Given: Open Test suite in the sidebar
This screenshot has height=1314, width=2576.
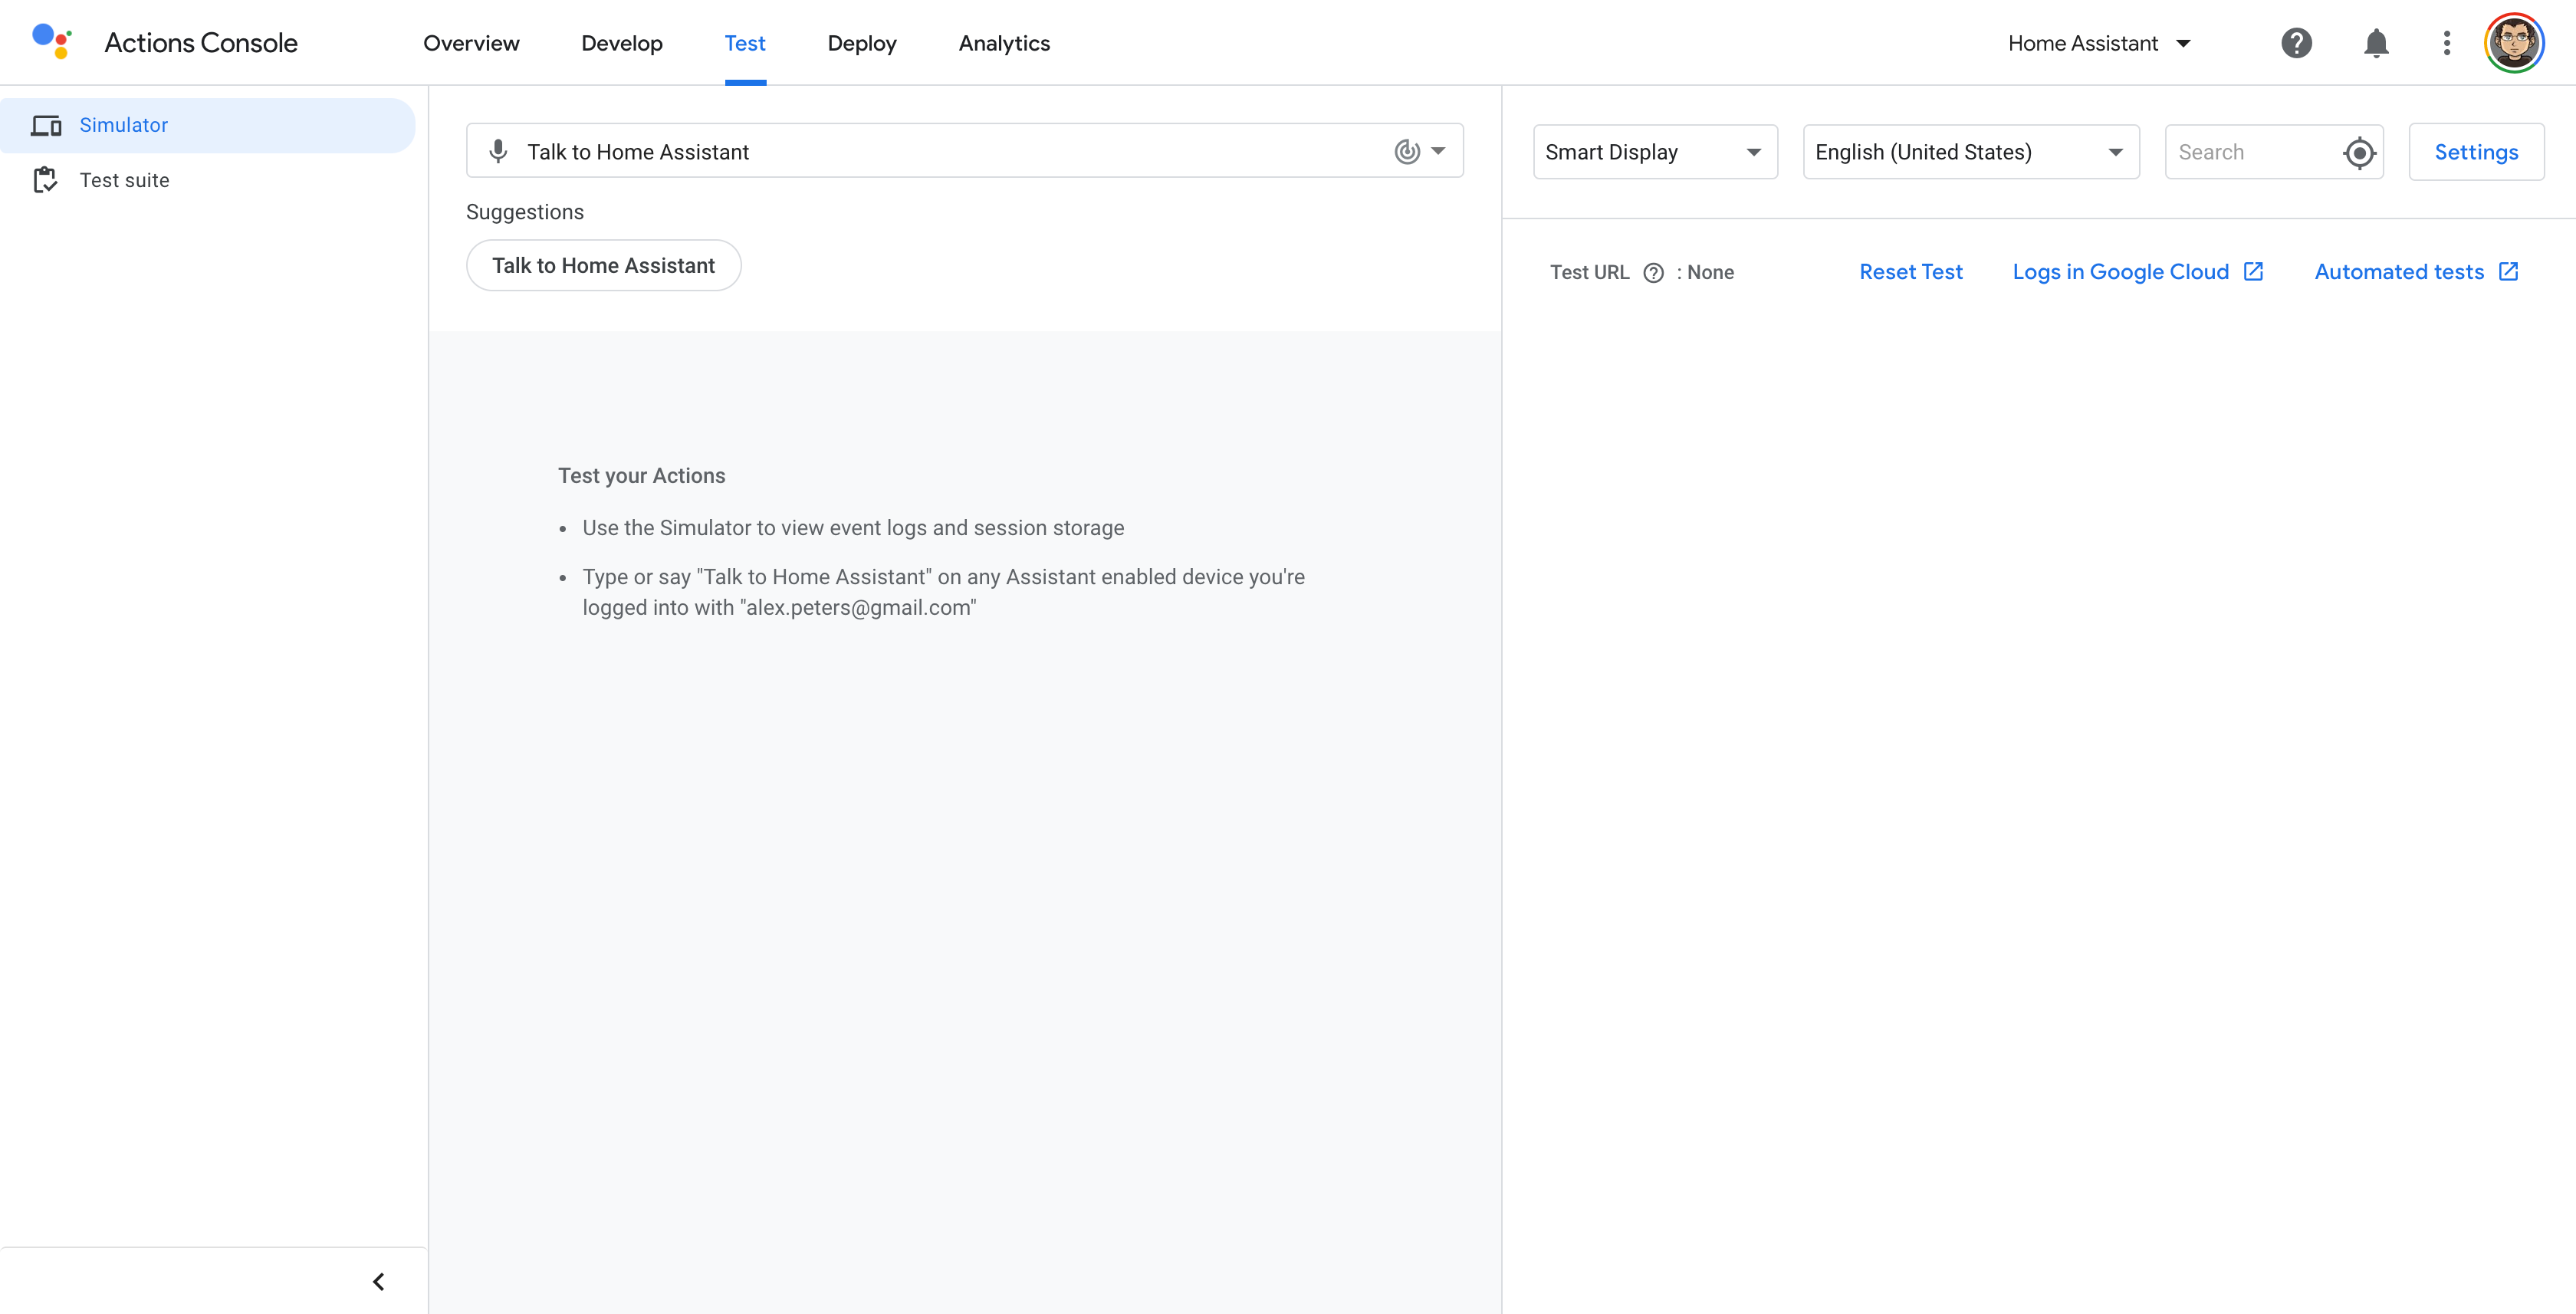Looking at the screenshot, I should point(124,180).
